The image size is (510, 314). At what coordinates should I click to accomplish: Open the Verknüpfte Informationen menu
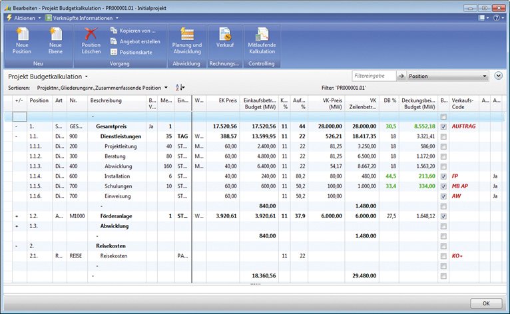[82, 18]
